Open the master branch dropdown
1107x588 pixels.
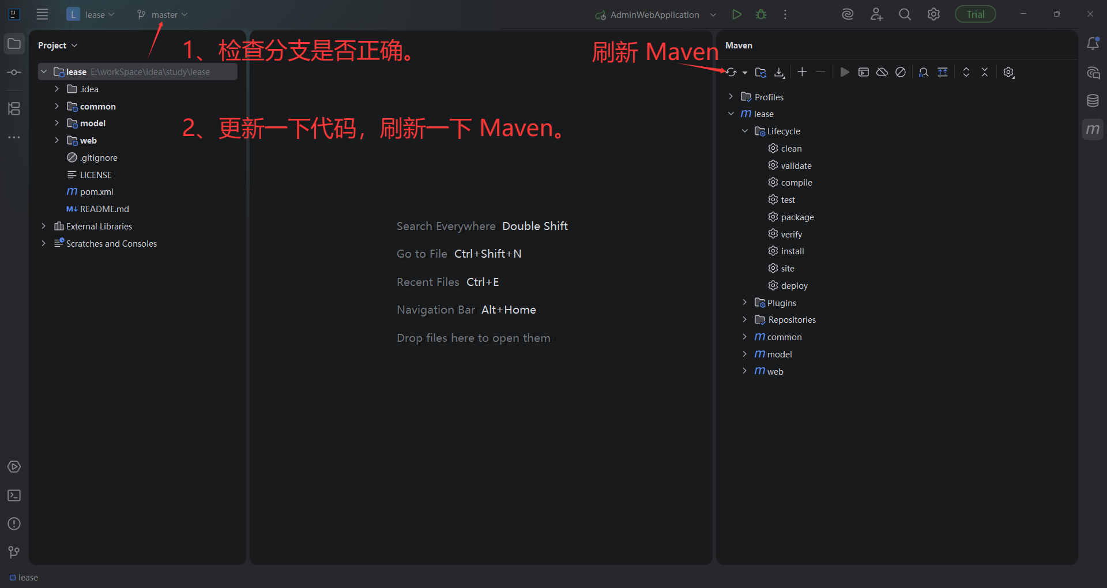[163, 14]
